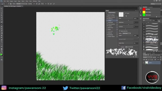Select the Path Selection tool

(2, 44)
